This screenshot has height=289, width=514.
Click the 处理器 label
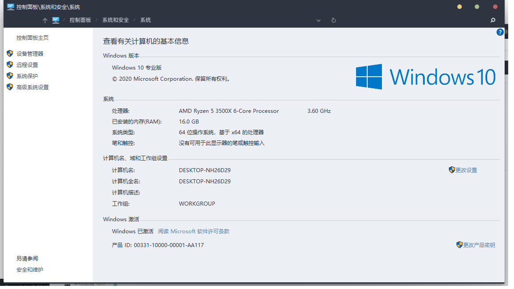click(x=120, y=111)
